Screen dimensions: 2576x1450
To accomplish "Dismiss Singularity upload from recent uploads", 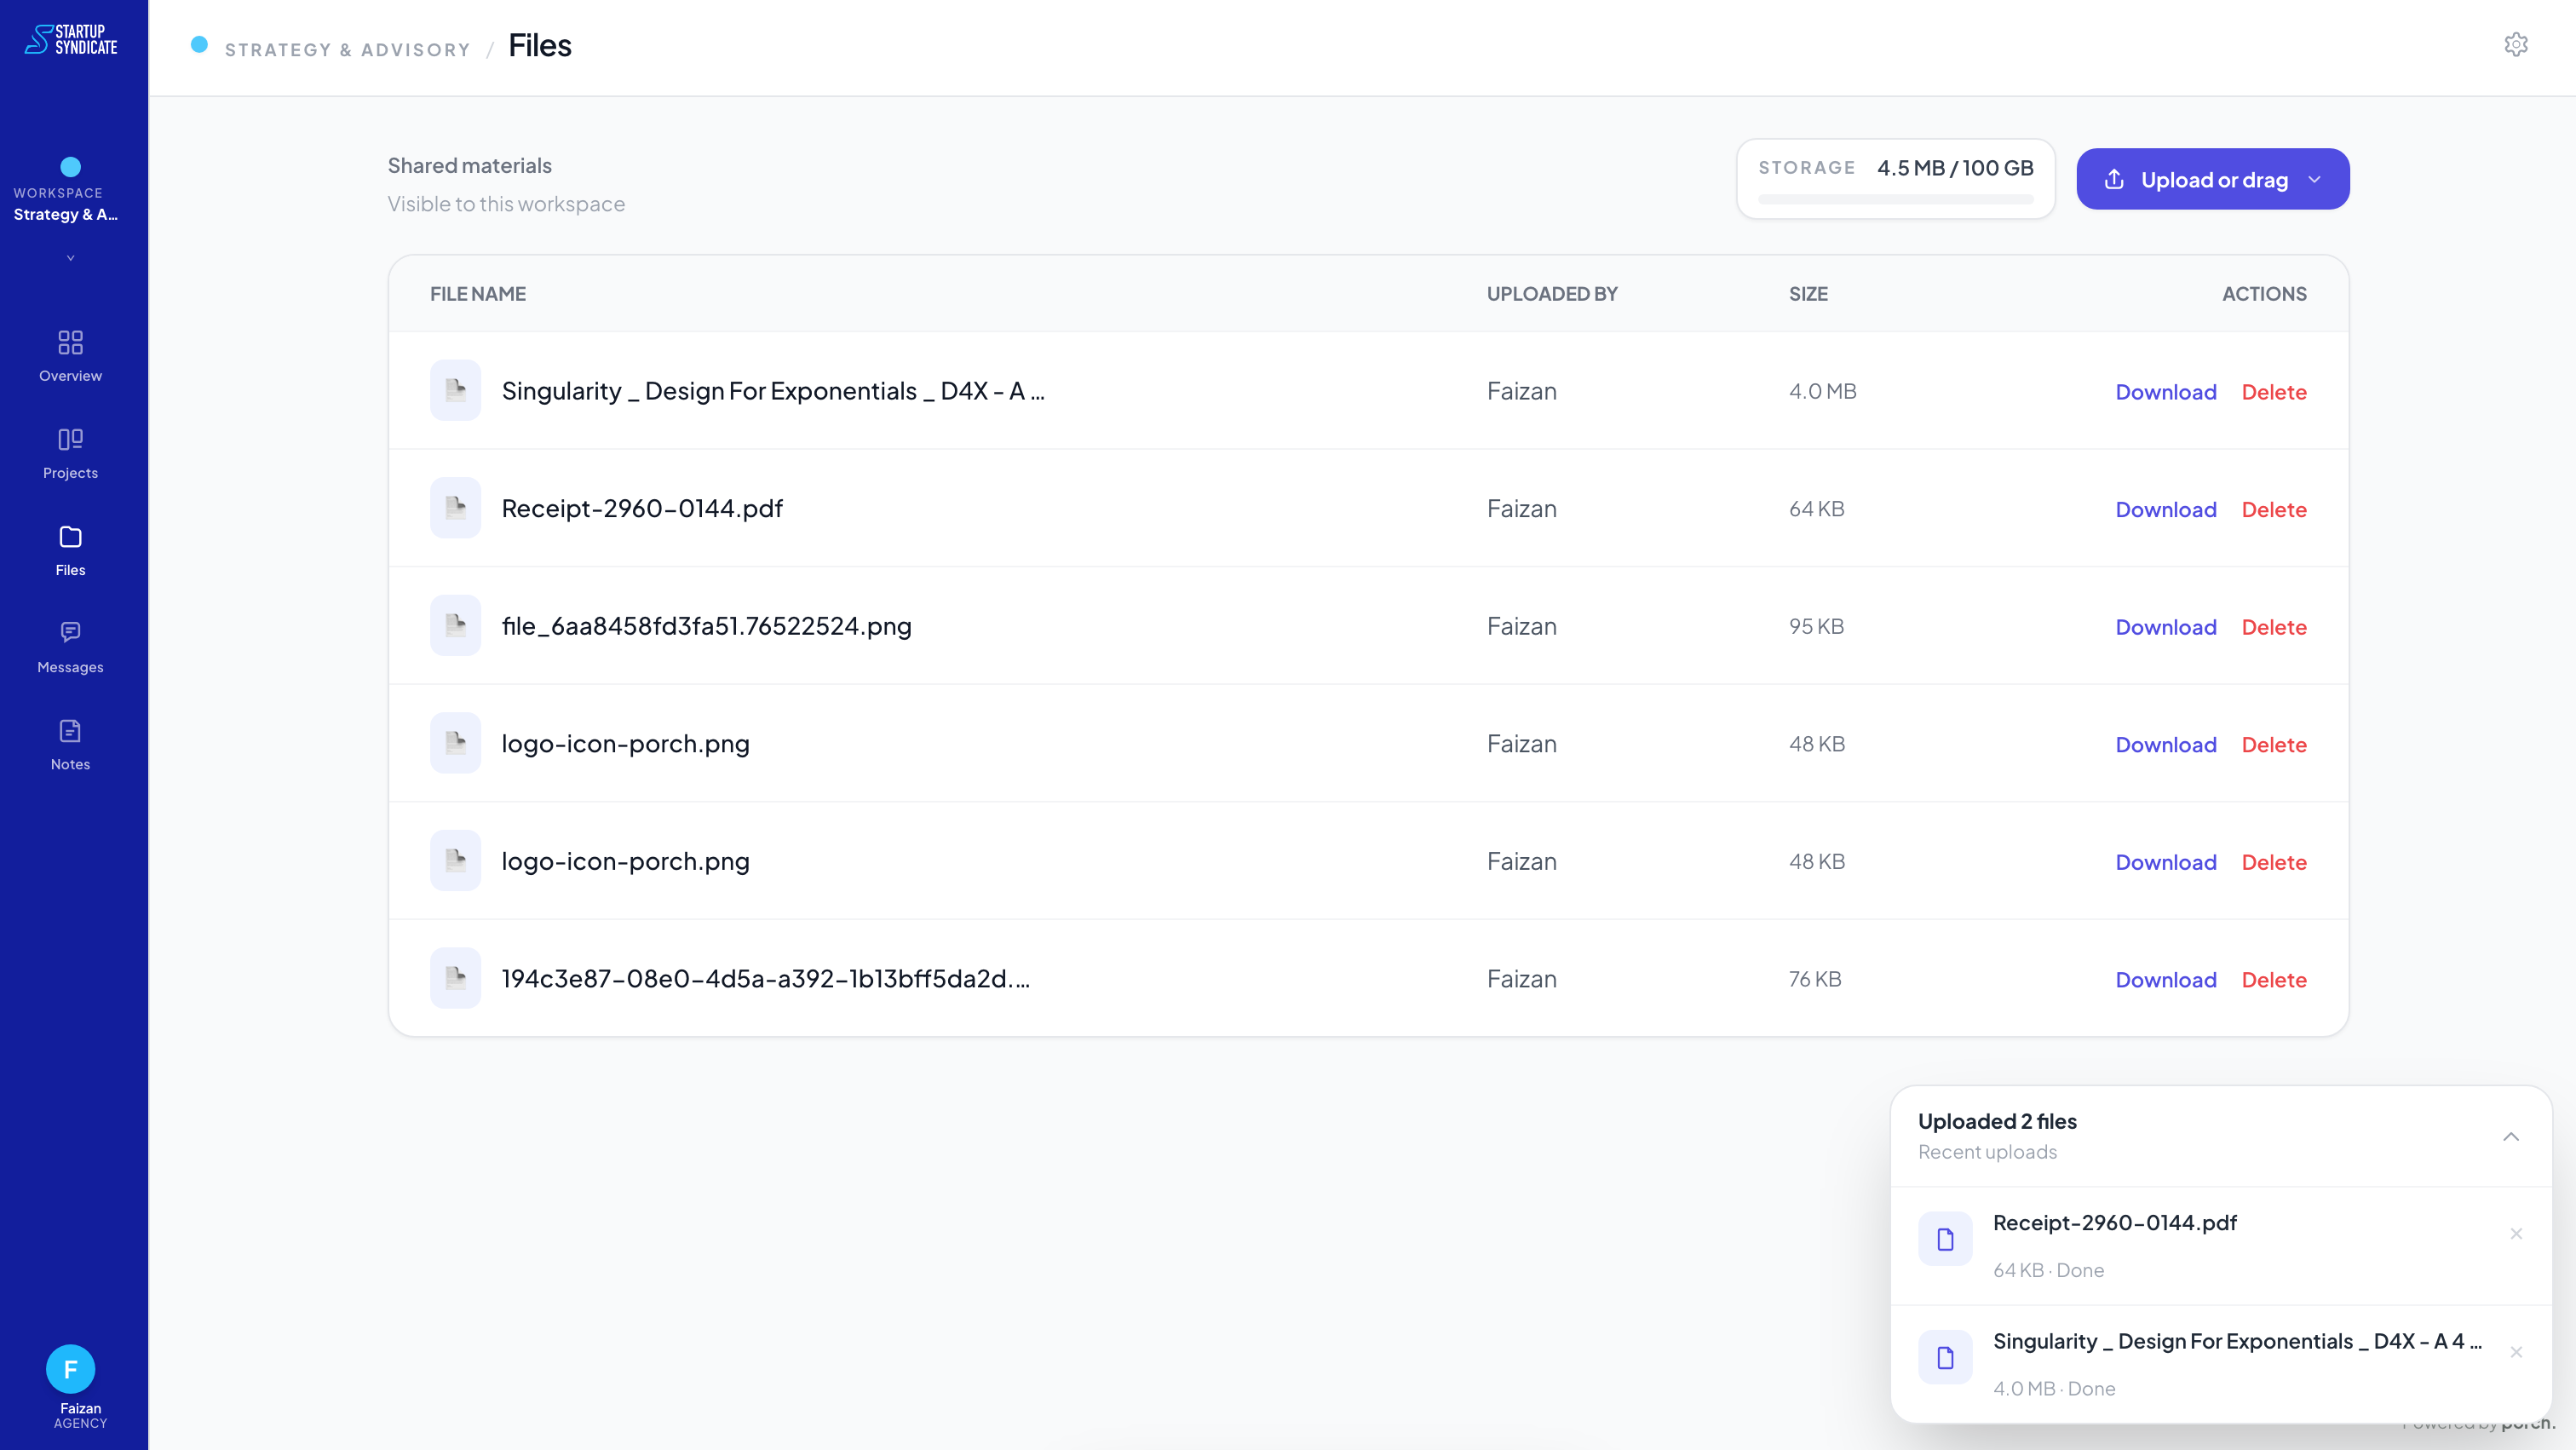I will coord(2516,1352).
